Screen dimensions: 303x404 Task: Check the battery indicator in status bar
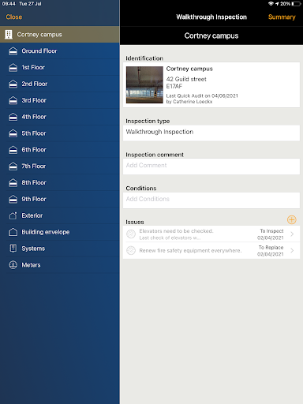coord(296,4)
